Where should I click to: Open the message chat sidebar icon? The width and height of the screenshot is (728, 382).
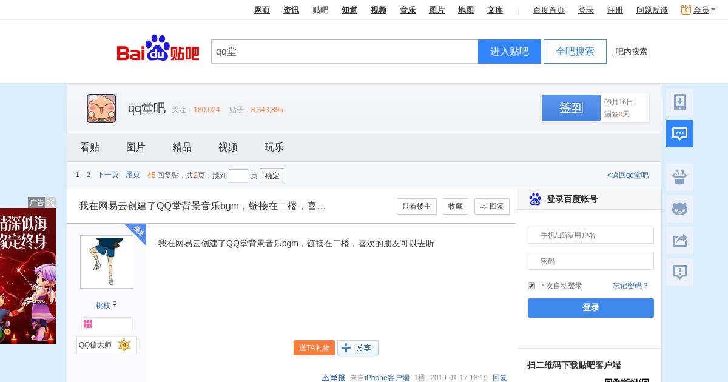(679, 133)
